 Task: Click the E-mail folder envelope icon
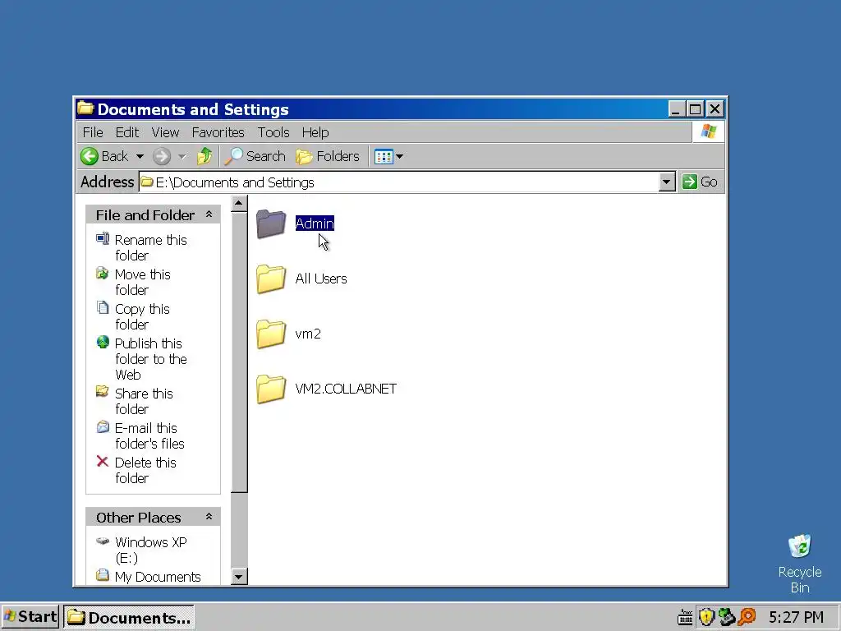pos(103,426)
